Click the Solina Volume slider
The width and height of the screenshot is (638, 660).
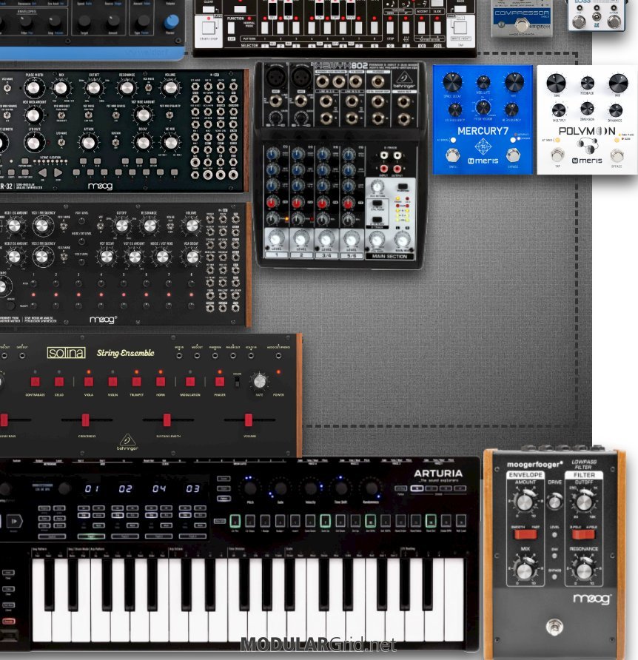click(249, 420)
